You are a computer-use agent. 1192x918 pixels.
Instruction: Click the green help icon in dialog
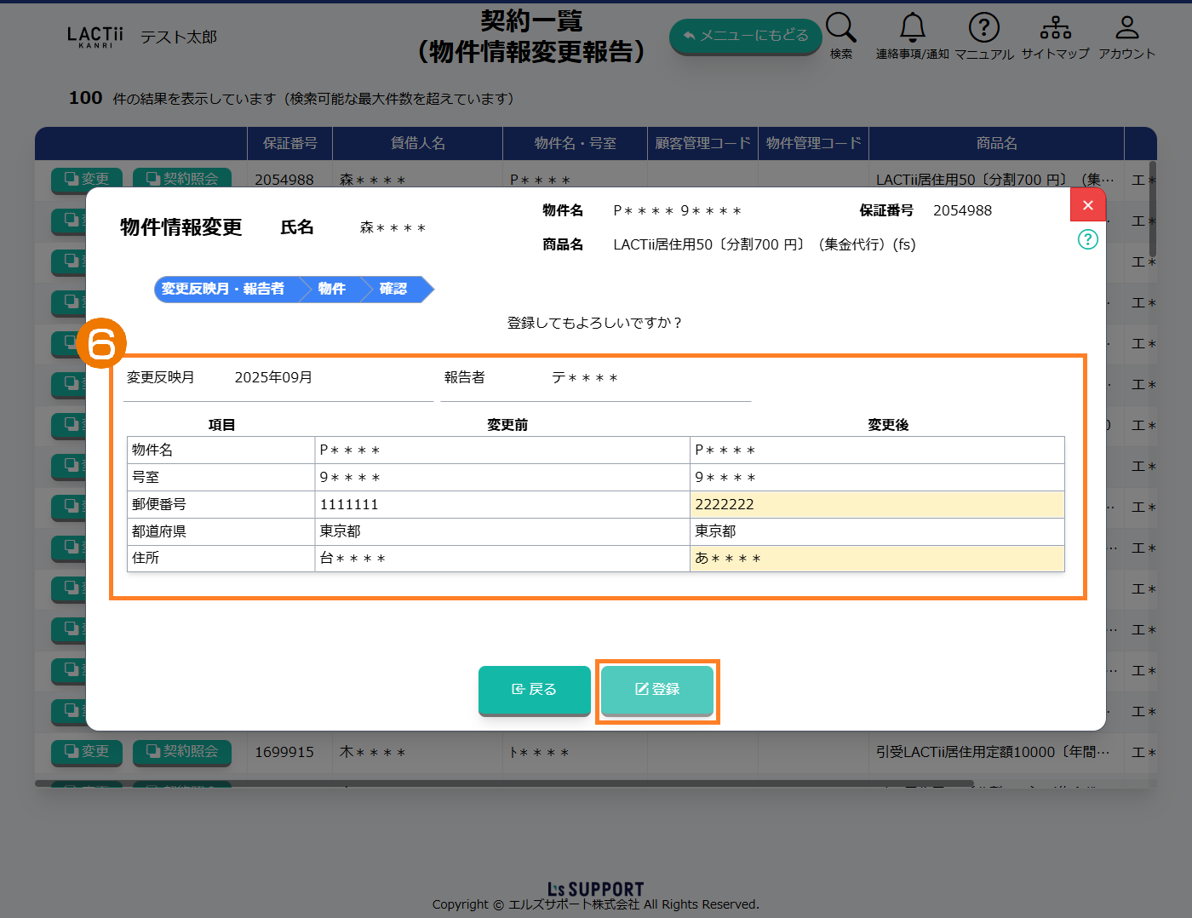[1087, 239]
